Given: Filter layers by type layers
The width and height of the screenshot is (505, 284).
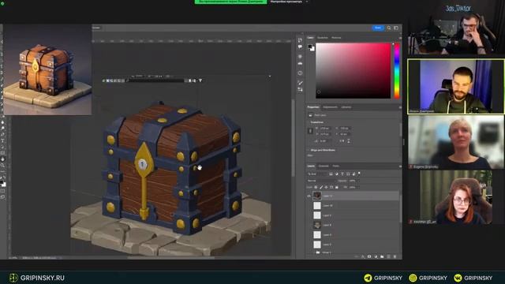Looking at the screenshot, I should [x=342, y=174].
